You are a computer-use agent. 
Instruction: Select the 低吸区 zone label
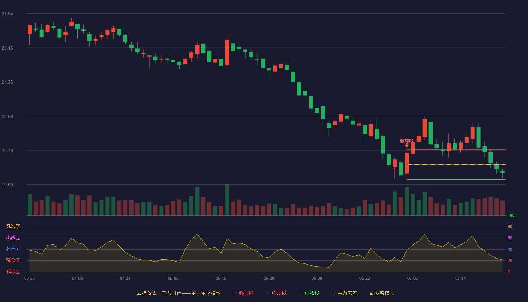(x=13, y=271)
